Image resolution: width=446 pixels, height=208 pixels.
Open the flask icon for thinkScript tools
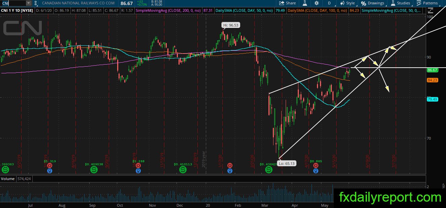point(305,3)
